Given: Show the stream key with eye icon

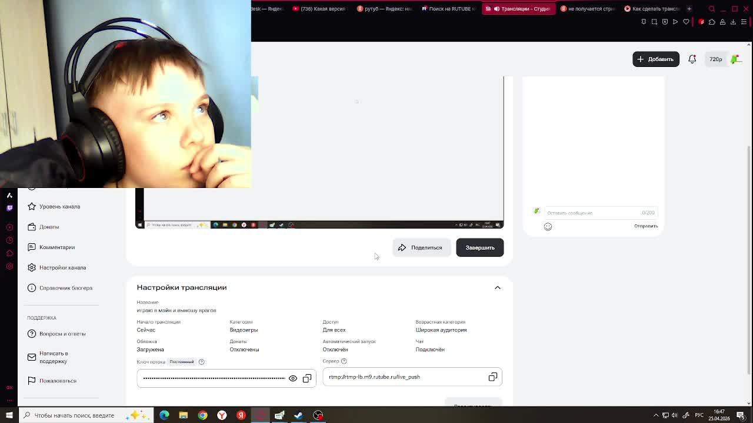Looking at the screenshot, I should tap(293, 378).
